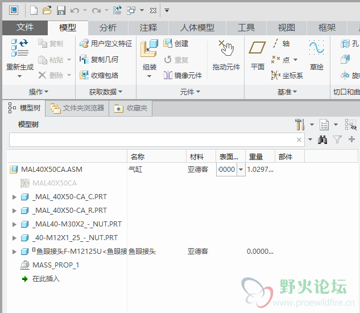Select the 模型树 model tree tab
This screenshot has width=360, height=313.
(x=24, y=108)
